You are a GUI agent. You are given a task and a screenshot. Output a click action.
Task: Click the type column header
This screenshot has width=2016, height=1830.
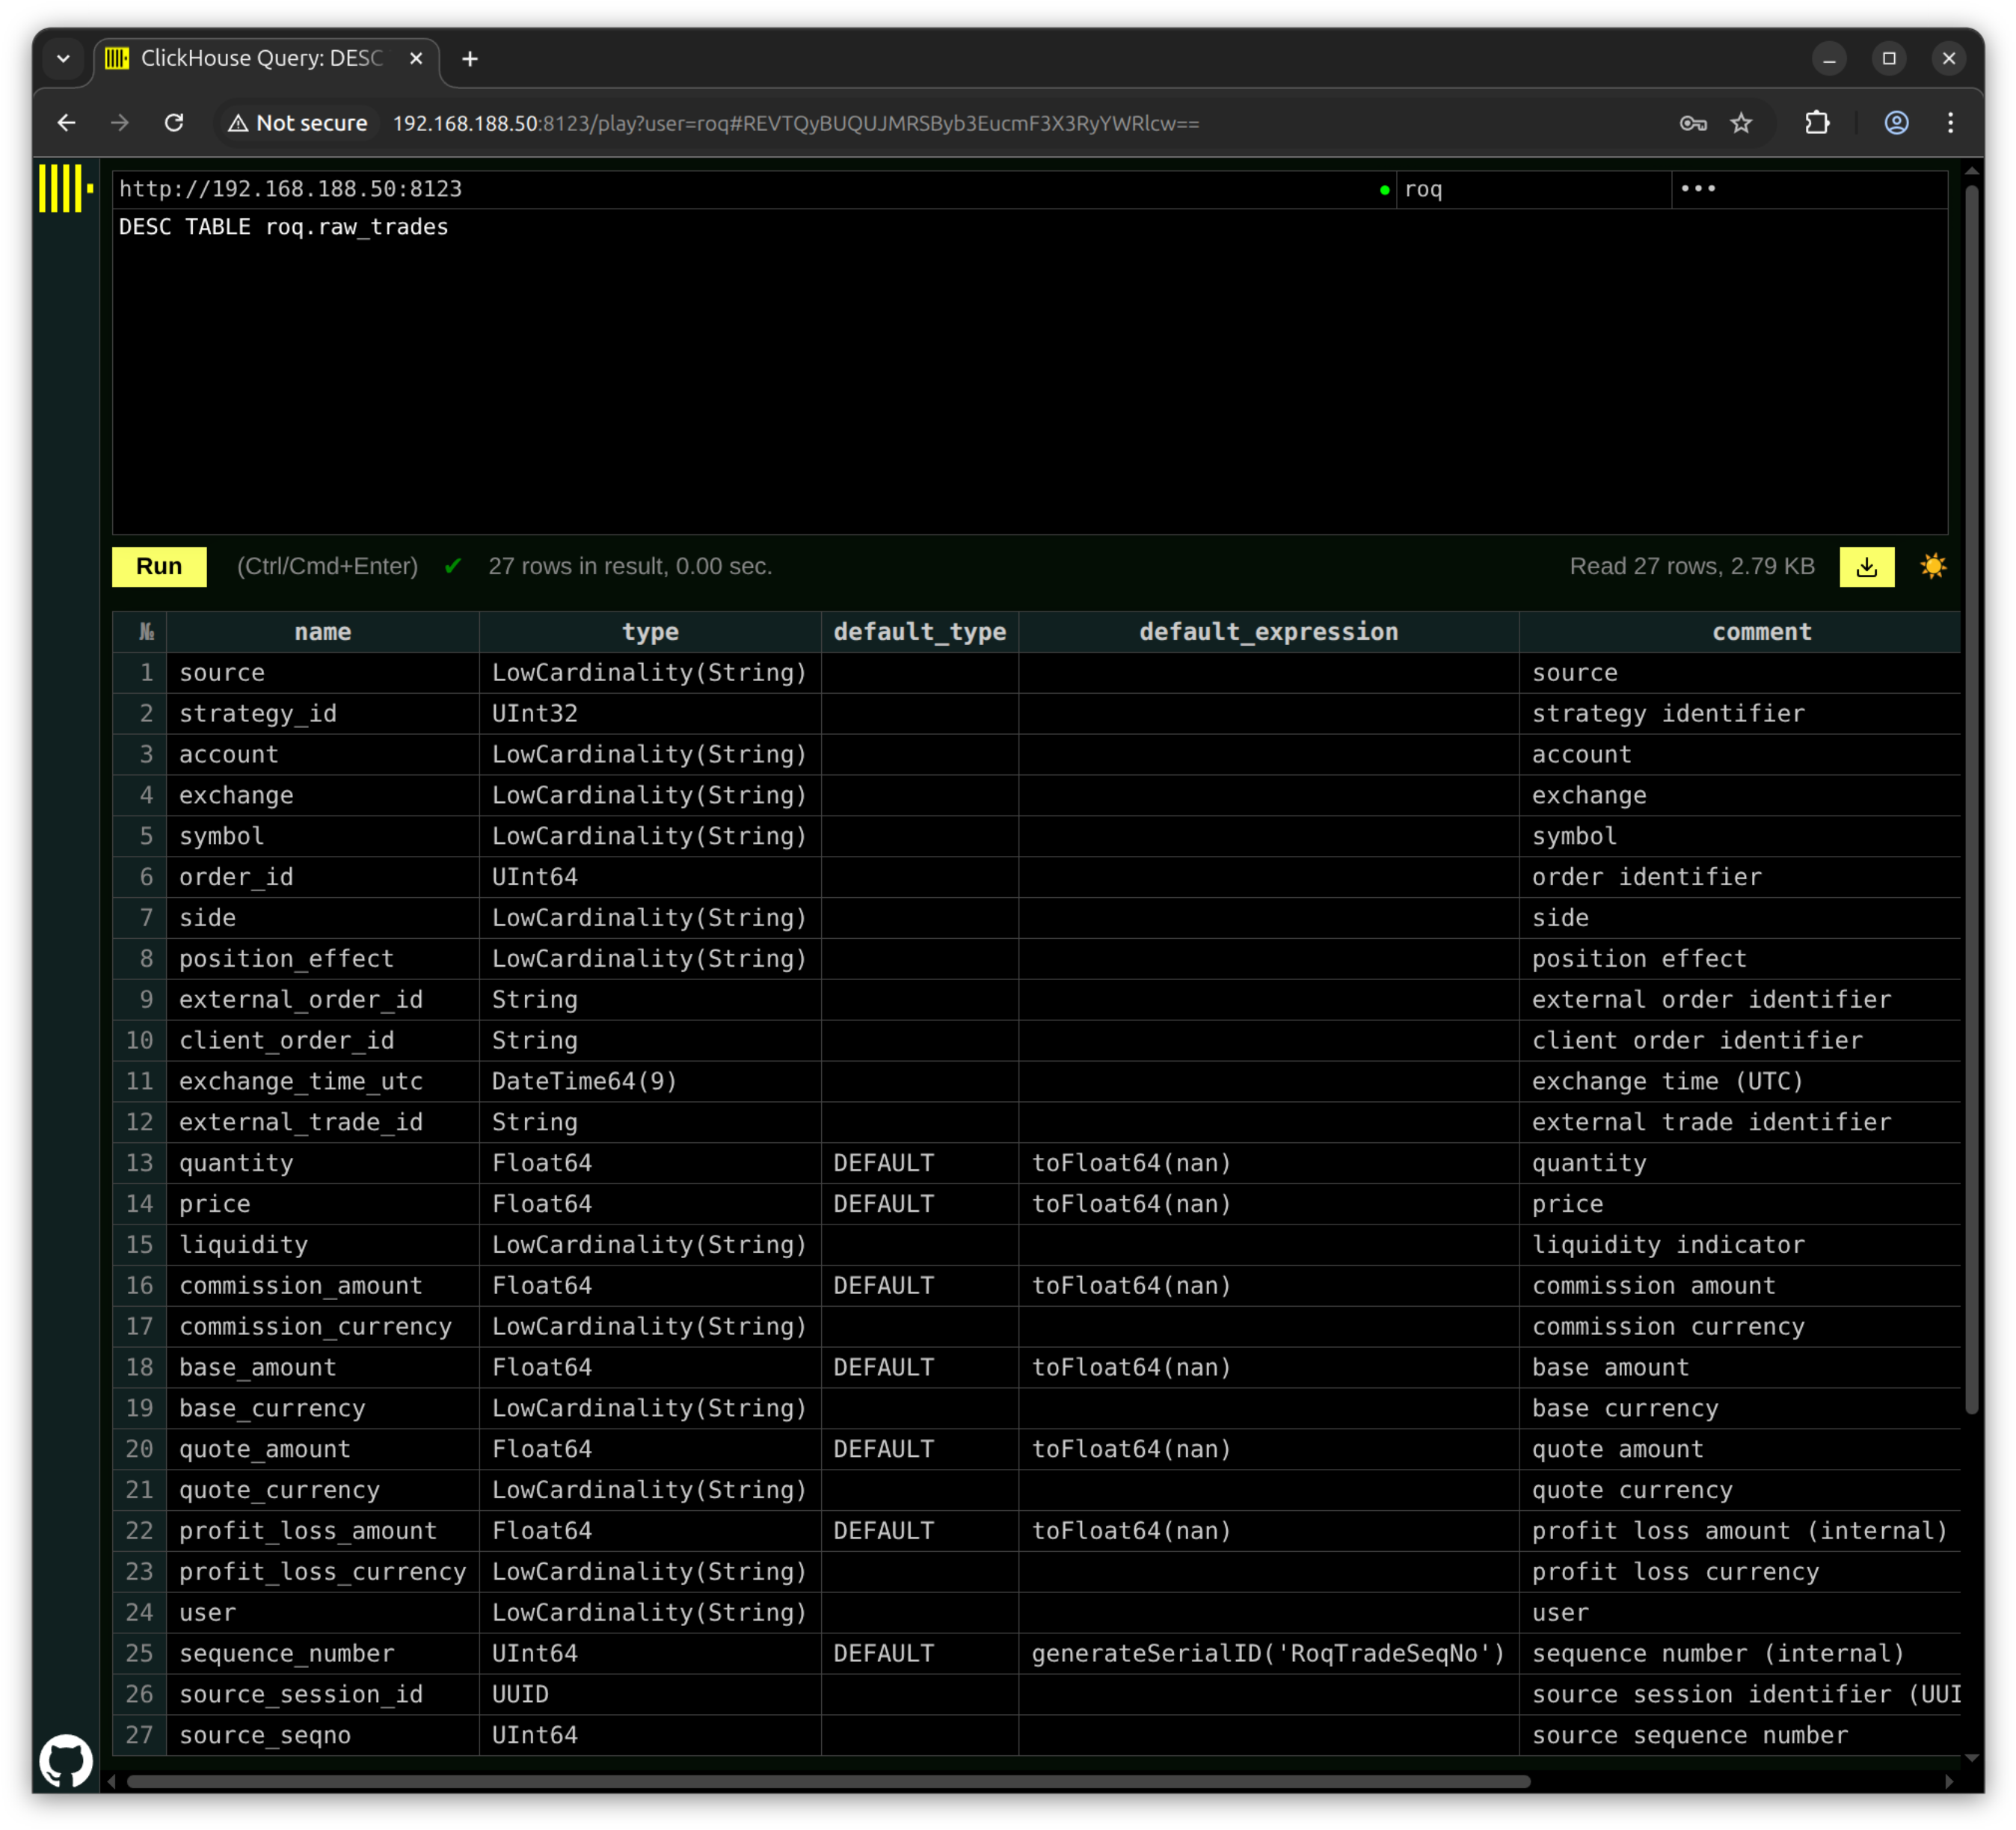pyautogui.click(x=650, y=632)
